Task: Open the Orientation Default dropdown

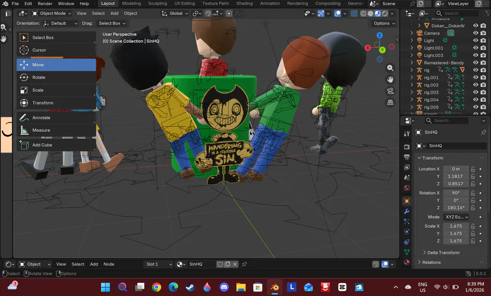Action: 60,23
